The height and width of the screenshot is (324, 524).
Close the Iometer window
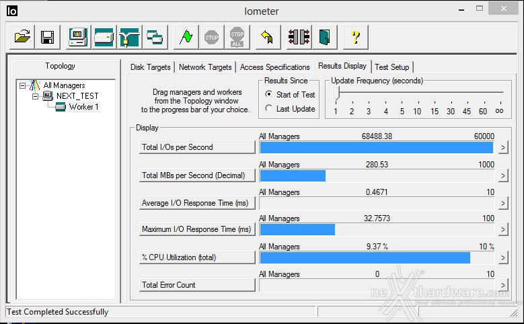(504, 9)
